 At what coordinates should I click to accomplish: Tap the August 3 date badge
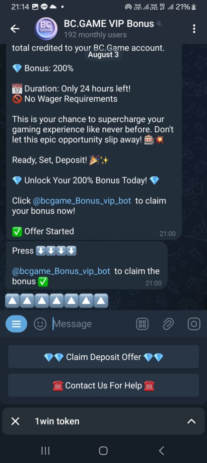103,54
